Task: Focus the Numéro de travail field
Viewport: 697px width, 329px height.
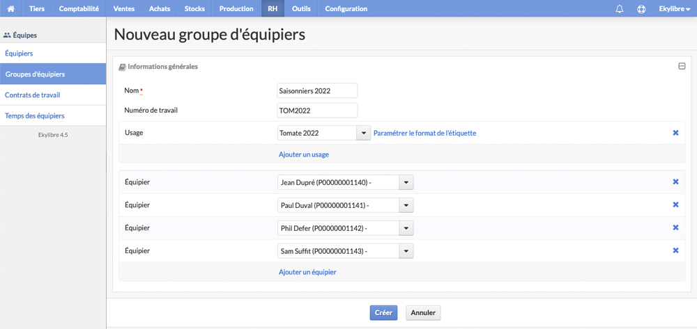Action: 317,111
